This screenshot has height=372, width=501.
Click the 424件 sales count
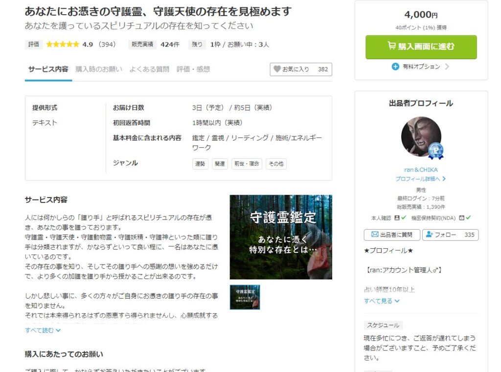click(170, 44)
